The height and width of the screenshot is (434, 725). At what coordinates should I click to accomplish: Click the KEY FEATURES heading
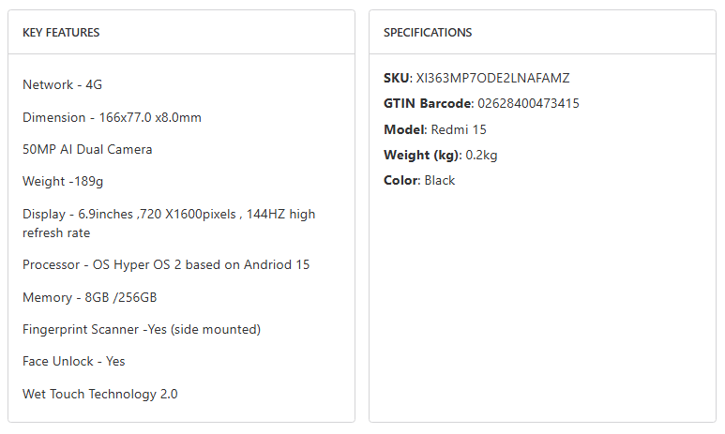pos(61,33)
